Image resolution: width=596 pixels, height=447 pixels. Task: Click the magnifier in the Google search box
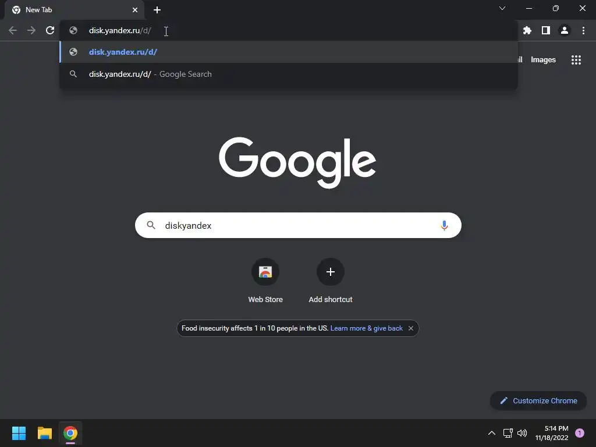click(151, 225)
